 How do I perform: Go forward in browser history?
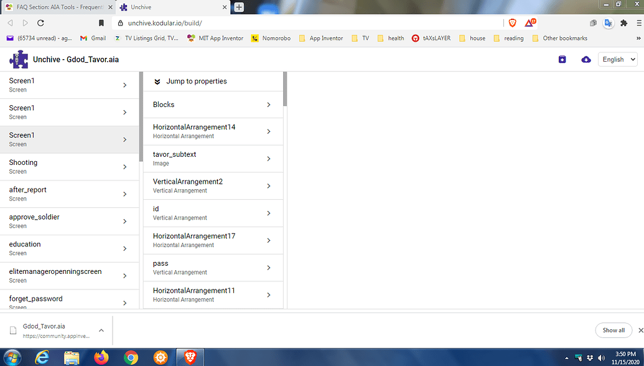[x=25, y=23]
